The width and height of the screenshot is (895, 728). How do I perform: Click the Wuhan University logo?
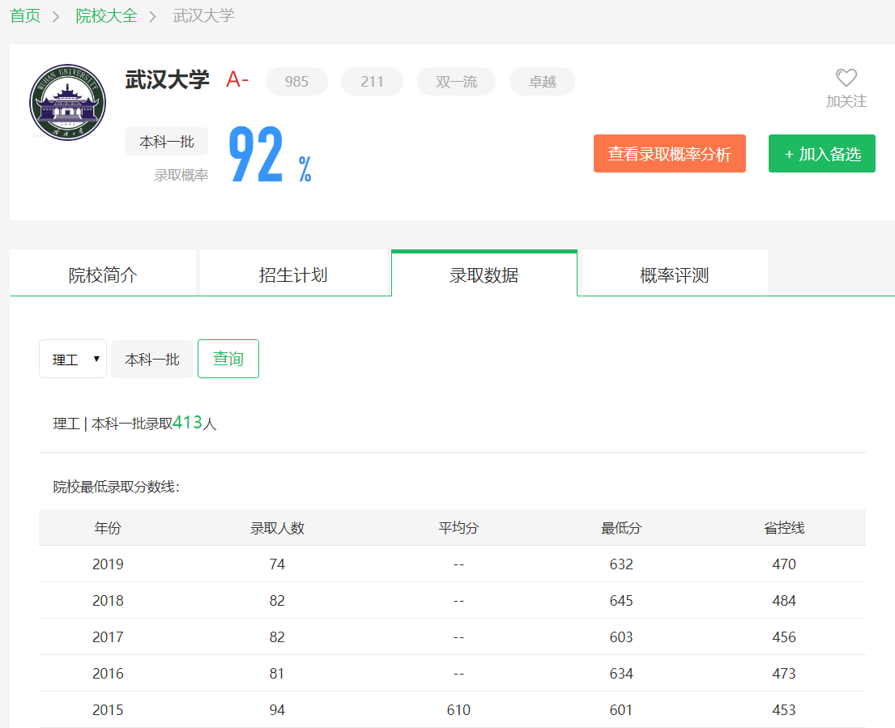[67, 103]
